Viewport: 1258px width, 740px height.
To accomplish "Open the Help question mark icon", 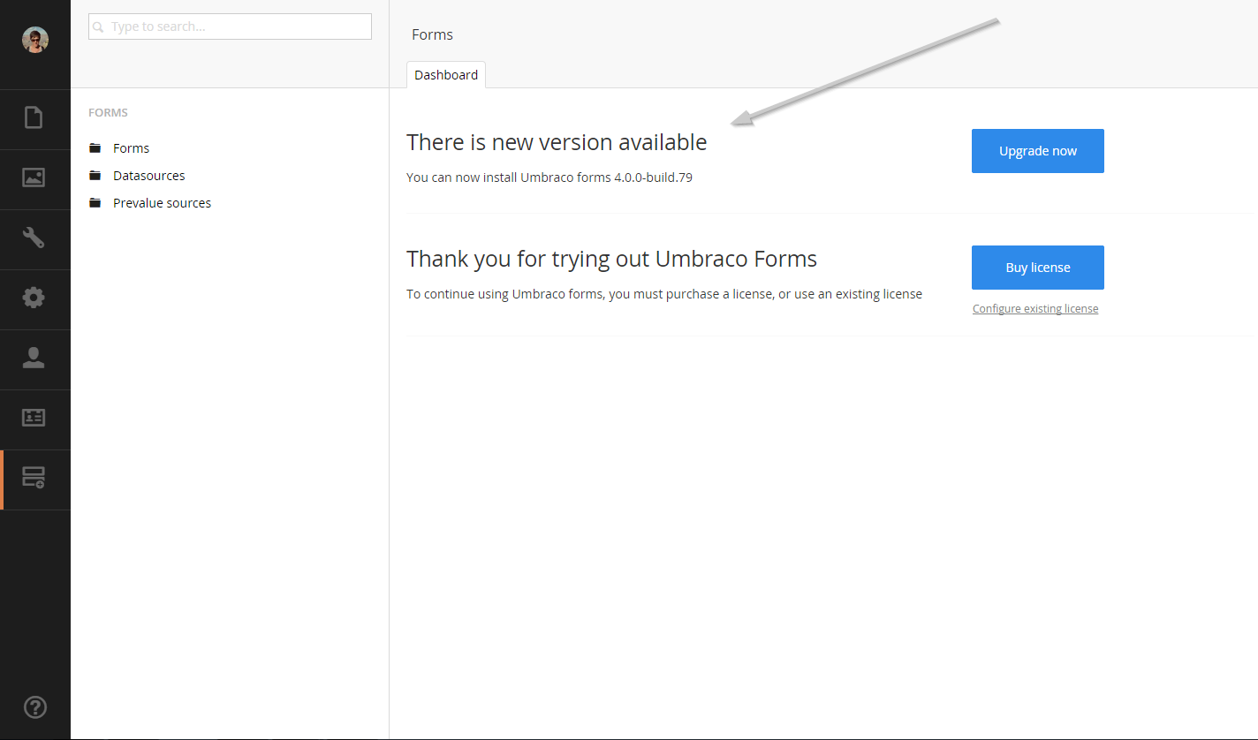I will tap(34, 707).
